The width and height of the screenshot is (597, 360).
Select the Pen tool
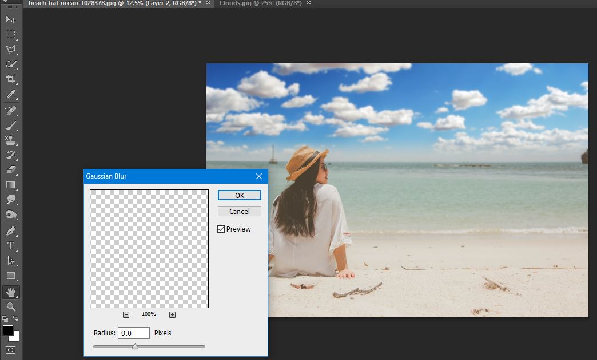(x=10, y=231)
